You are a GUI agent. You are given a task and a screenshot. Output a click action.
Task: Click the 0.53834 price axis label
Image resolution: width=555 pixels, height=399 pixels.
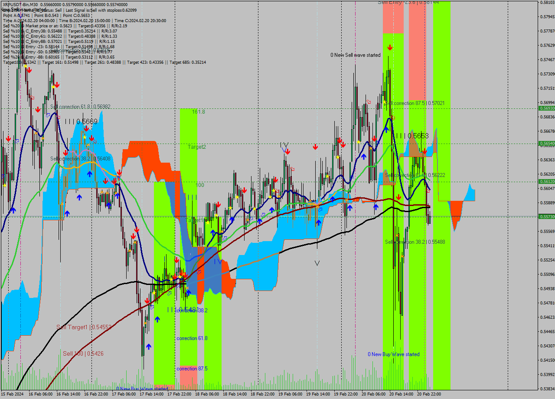(547, 389)
